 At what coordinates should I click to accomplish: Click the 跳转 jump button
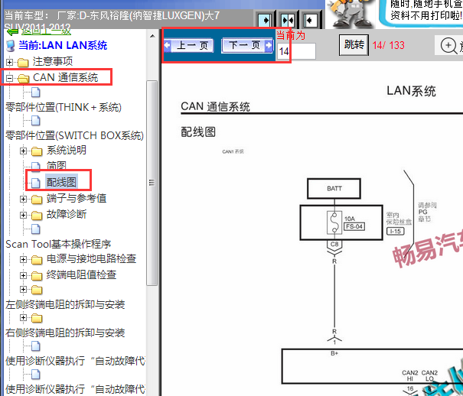[x=354, y=45]
